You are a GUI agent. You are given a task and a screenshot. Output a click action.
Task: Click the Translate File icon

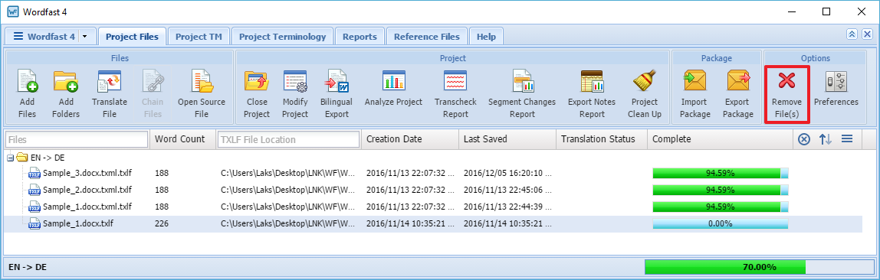pos(110,81)
